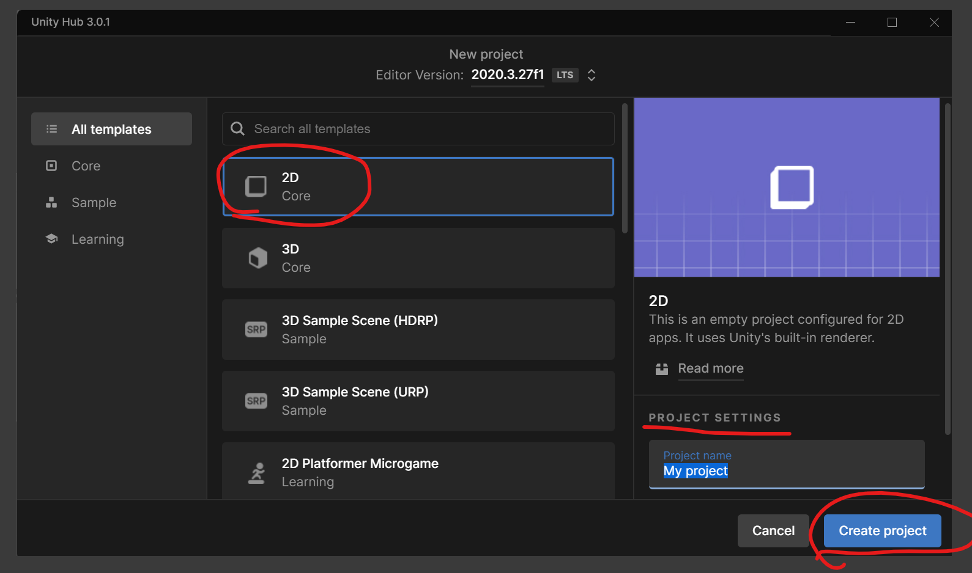Click the details panel scrollbar
The height and width of the screenshot is (573, 972).
[948, 269]
